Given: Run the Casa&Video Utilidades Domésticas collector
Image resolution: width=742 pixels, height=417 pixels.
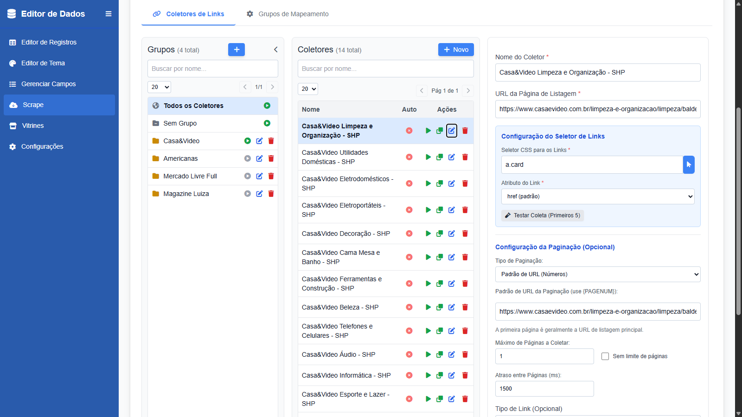Looking at the screenshot, I should [x=428, y=157].
